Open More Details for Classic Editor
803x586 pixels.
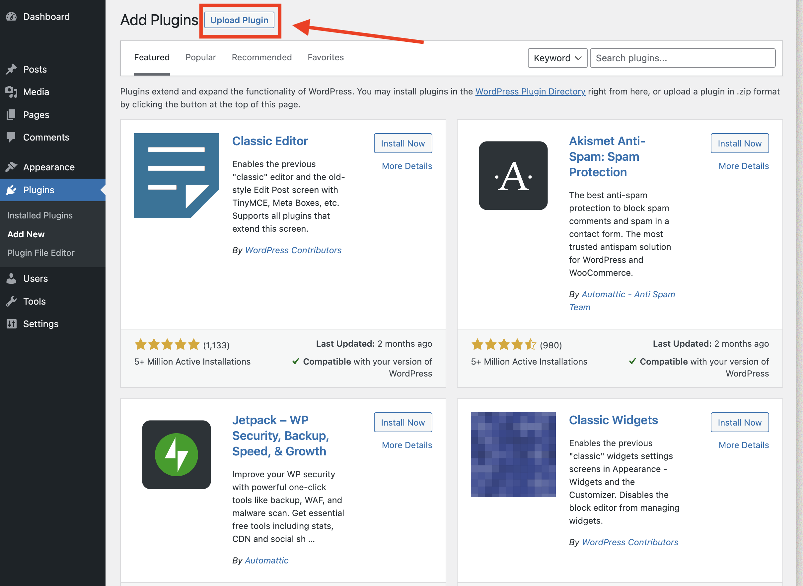(407, 166)
